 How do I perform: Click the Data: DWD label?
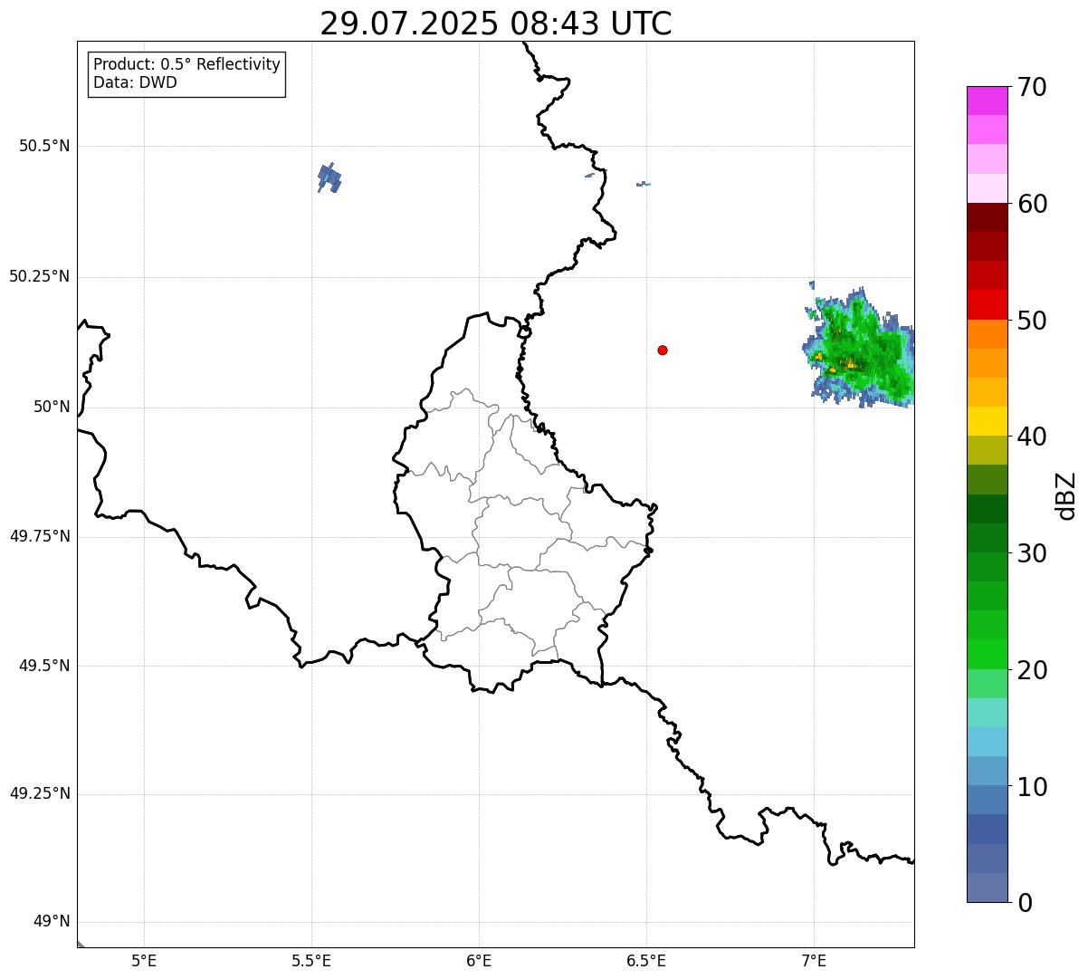[x=136, y=82]
